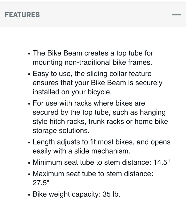186x215 pixels.
Task: Click bullet dot before For use with racks
Action: (29, 104)
